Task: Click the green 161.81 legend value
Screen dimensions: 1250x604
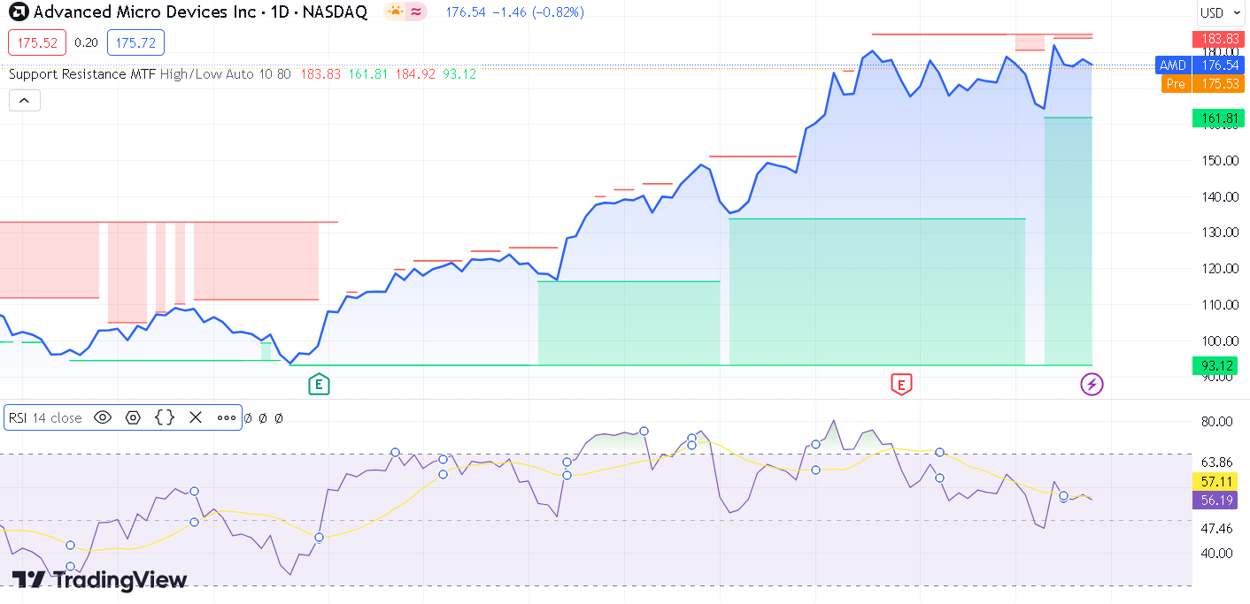Action: [x=368, y=74]
